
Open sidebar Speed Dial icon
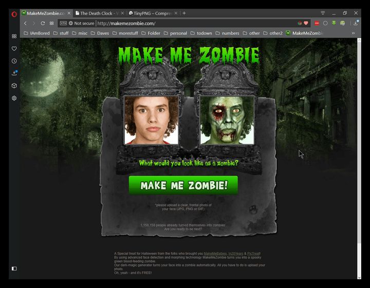(14, 36)
